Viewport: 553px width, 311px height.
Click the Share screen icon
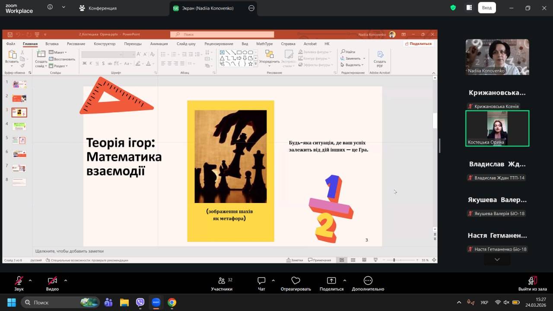click(331, 281)
